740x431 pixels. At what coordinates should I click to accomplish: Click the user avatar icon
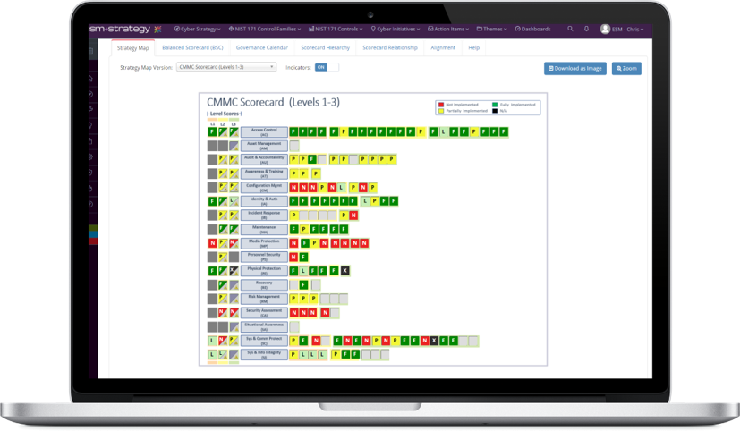coord(605,30)
